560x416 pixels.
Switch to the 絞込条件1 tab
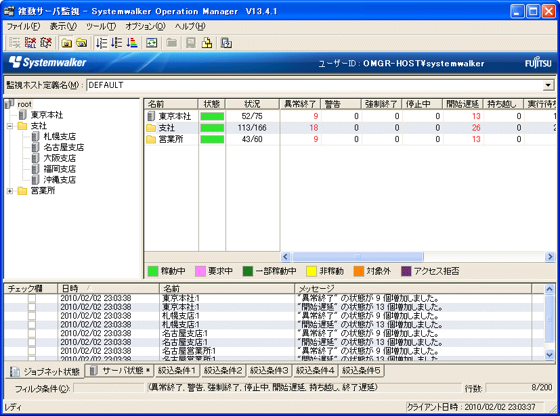[177, 371]
